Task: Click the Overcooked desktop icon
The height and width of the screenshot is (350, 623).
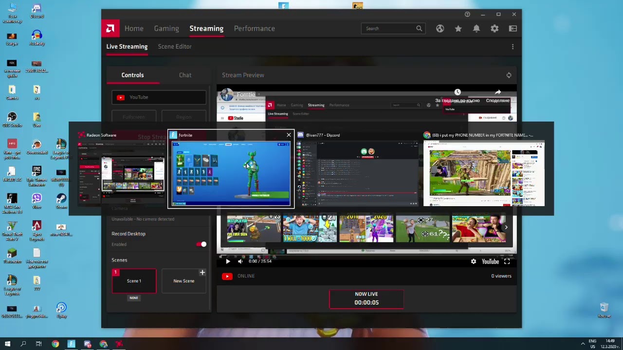Action: (37, 147)
